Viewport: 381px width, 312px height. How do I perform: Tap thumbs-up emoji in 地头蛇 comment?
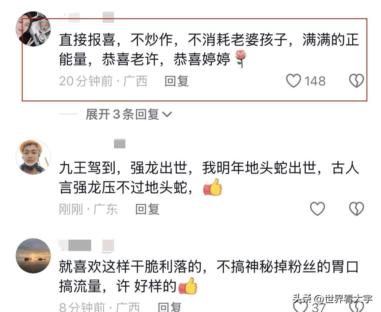click(x=213, y=187)
